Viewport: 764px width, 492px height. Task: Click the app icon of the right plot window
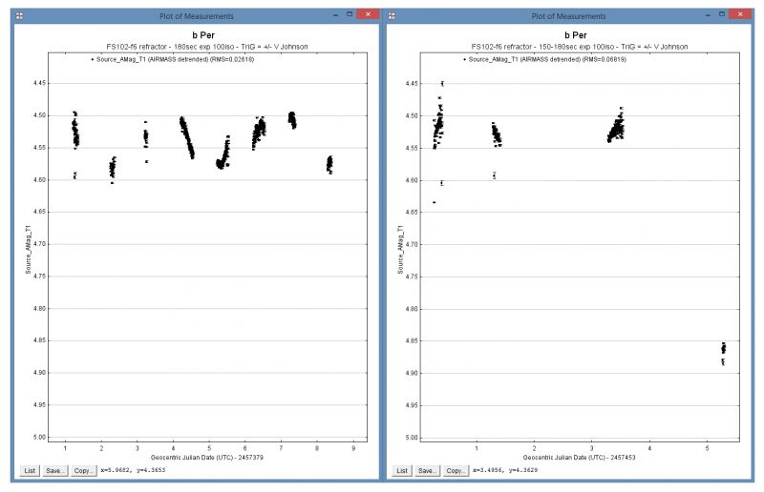coord(393,16)
